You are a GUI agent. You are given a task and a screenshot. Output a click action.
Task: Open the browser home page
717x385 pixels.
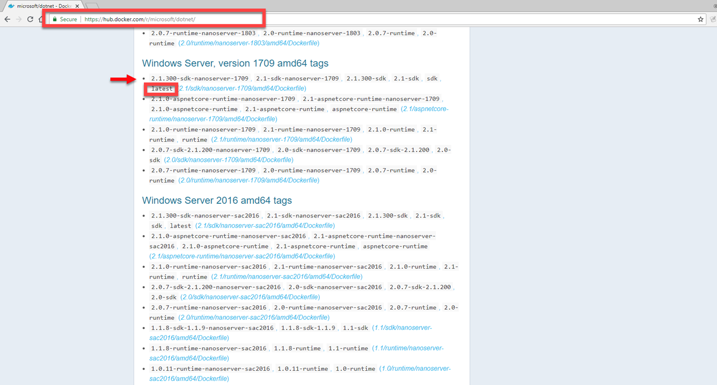pos(41,19)
